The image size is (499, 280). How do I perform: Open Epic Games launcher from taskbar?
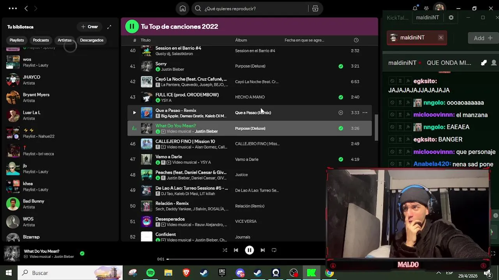click(222, 273)
